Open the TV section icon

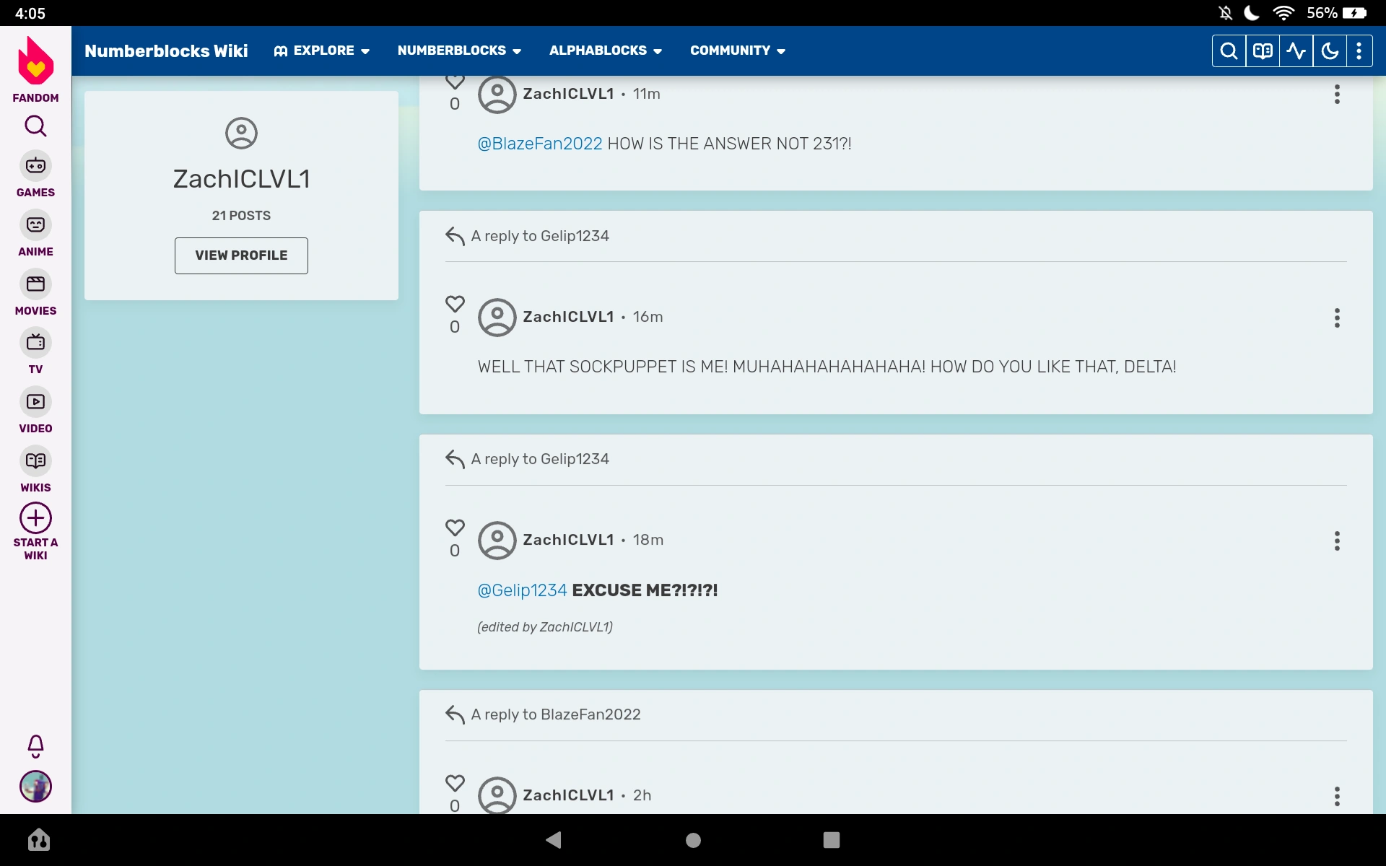pos(35,344)
